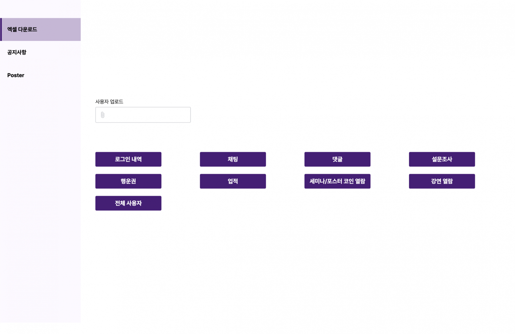The height and width of the screenshot is (334, 515).
Task: Open the notice board menu item 공지사항
Action: click(17, 52)
